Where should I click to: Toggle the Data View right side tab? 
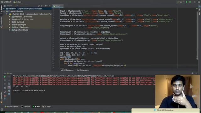tap(200, 10)
